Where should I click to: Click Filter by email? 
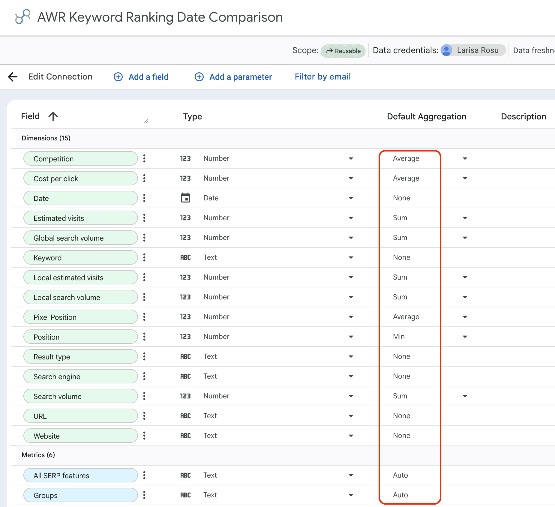coord(323,77)
